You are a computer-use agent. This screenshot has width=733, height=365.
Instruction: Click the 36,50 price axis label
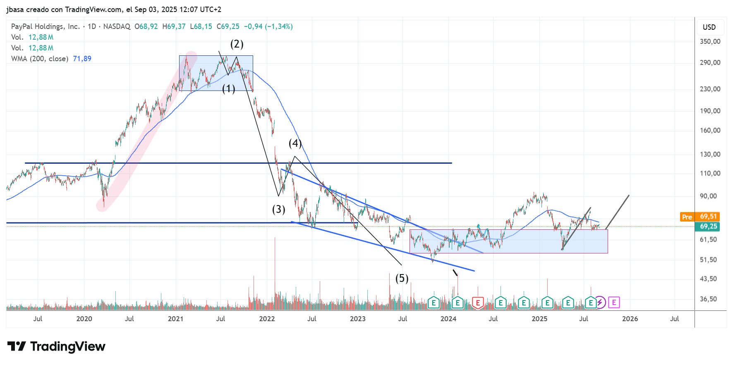tap(708, 299)
